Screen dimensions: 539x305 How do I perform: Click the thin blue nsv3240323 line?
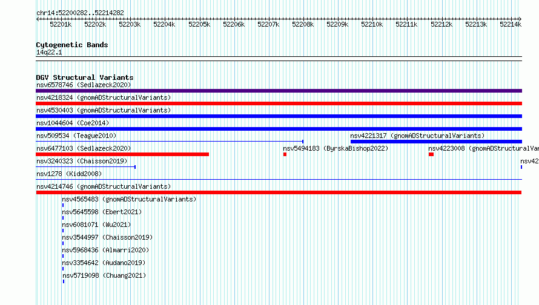86,167
